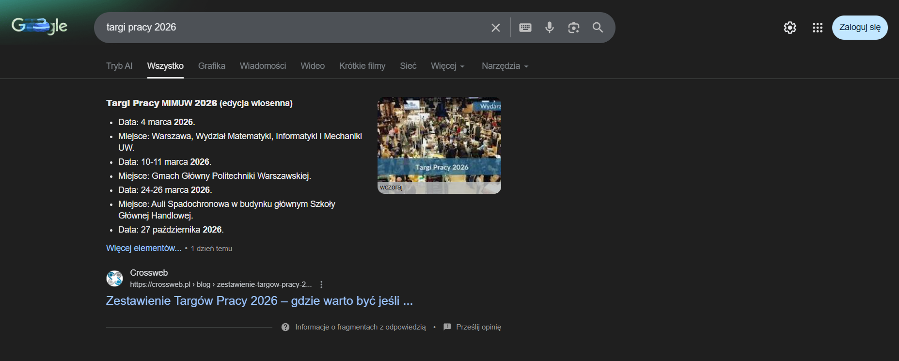Screen dimensions: 899x361
Task: Go to the Wiadomości tab
Action: (x=263, y=66)
